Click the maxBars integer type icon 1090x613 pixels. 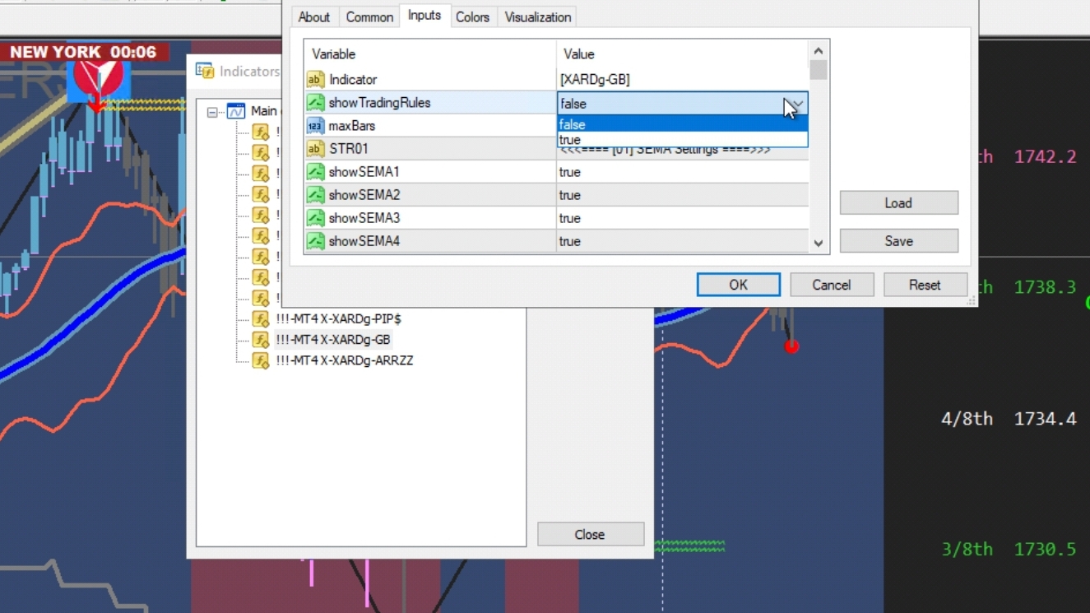[315, 126]
